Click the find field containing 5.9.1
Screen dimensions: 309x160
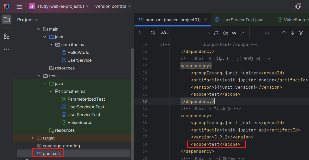pyautogui.click(x=182, y=32)
